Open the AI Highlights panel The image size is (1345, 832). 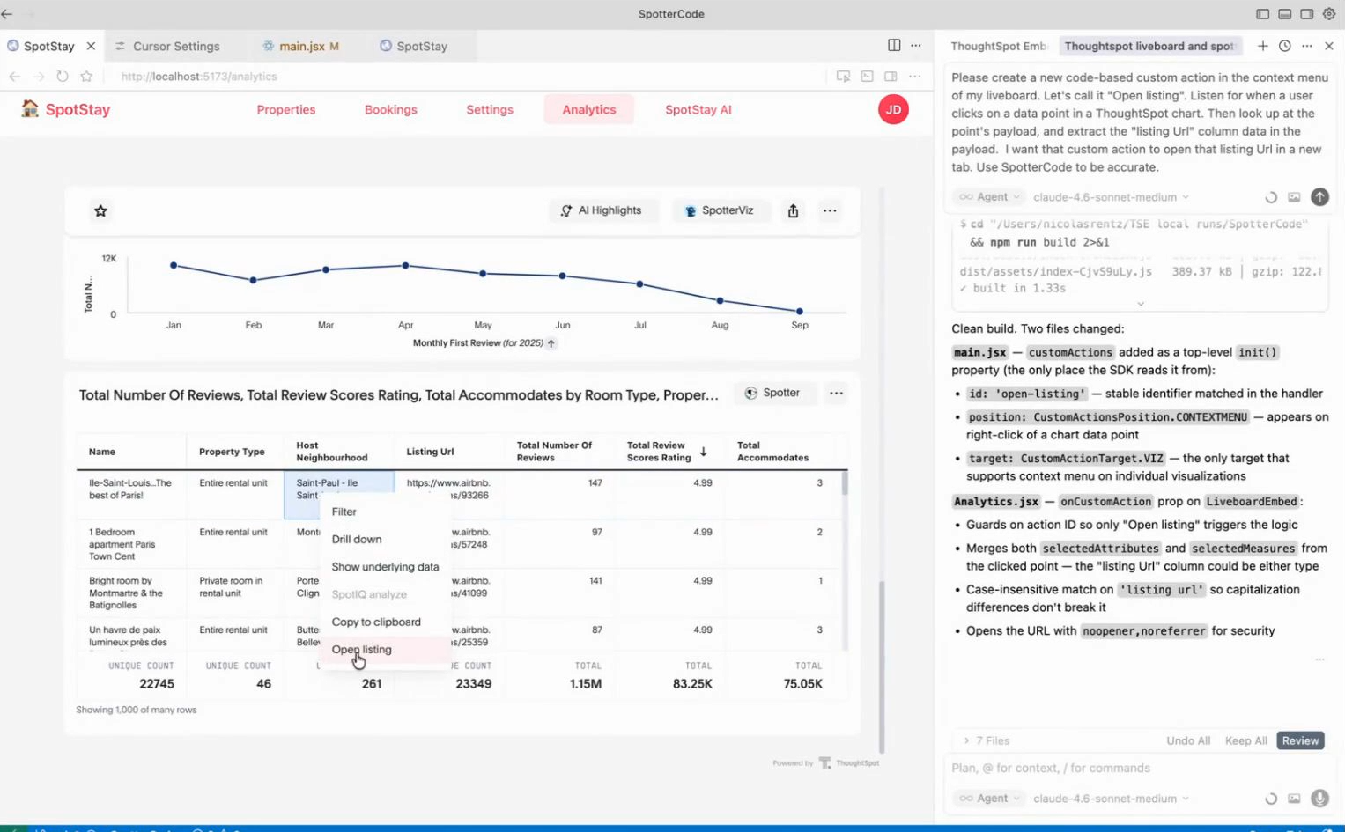602,210
